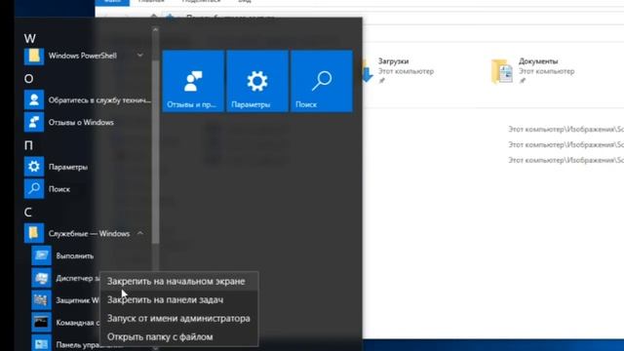Viewport: 624px width, 351px height.
Task: Open the Windows PowerShell folder icon
Action: point(34,56)
